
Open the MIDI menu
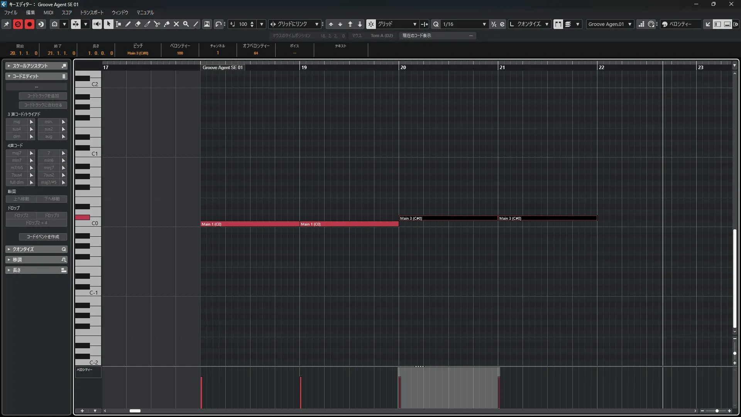(x=48, y=12)
